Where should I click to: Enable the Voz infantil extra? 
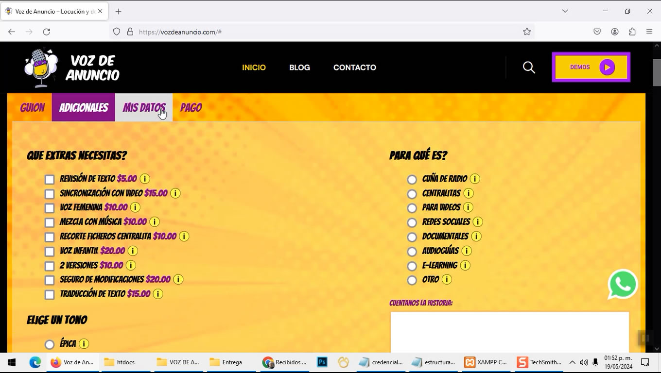click(50, 252)
